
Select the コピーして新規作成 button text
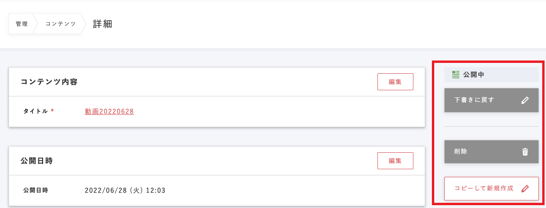483,189
